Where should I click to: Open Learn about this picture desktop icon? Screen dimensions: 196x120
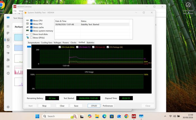(x=188, y=8)
